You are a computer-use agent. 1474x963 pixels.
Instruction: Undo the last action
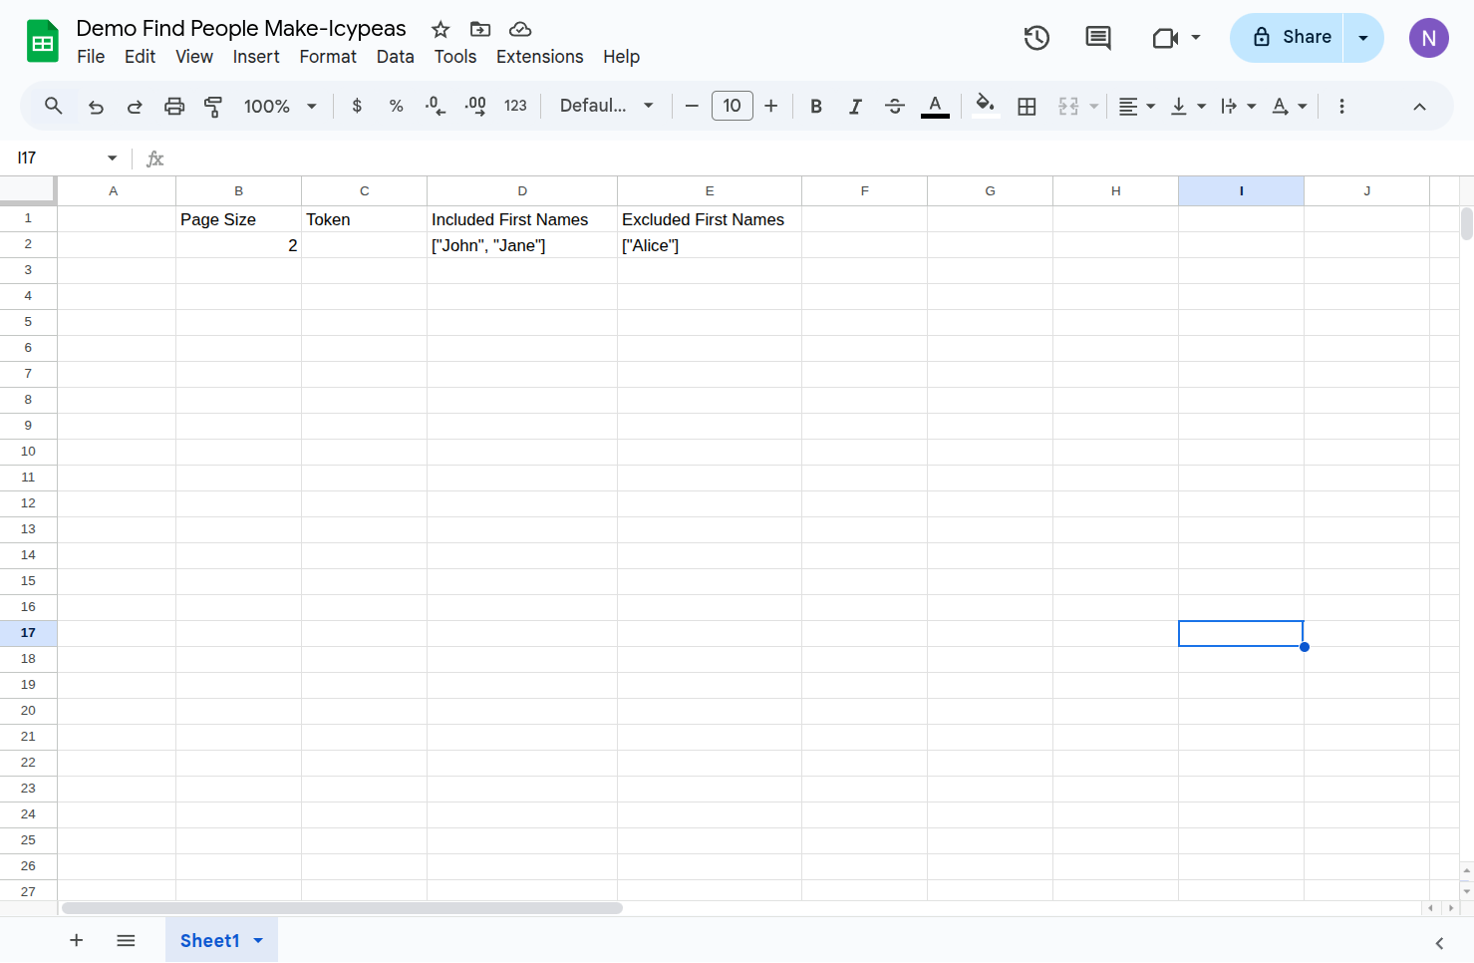96,107
